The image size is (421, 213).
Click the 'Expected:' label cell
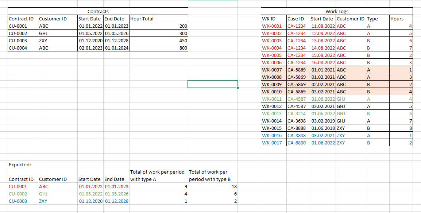23,164
